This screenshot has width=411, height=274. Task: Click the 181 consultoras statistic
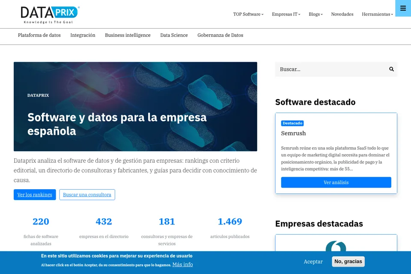pyautogui.click(x=167, y=232)
